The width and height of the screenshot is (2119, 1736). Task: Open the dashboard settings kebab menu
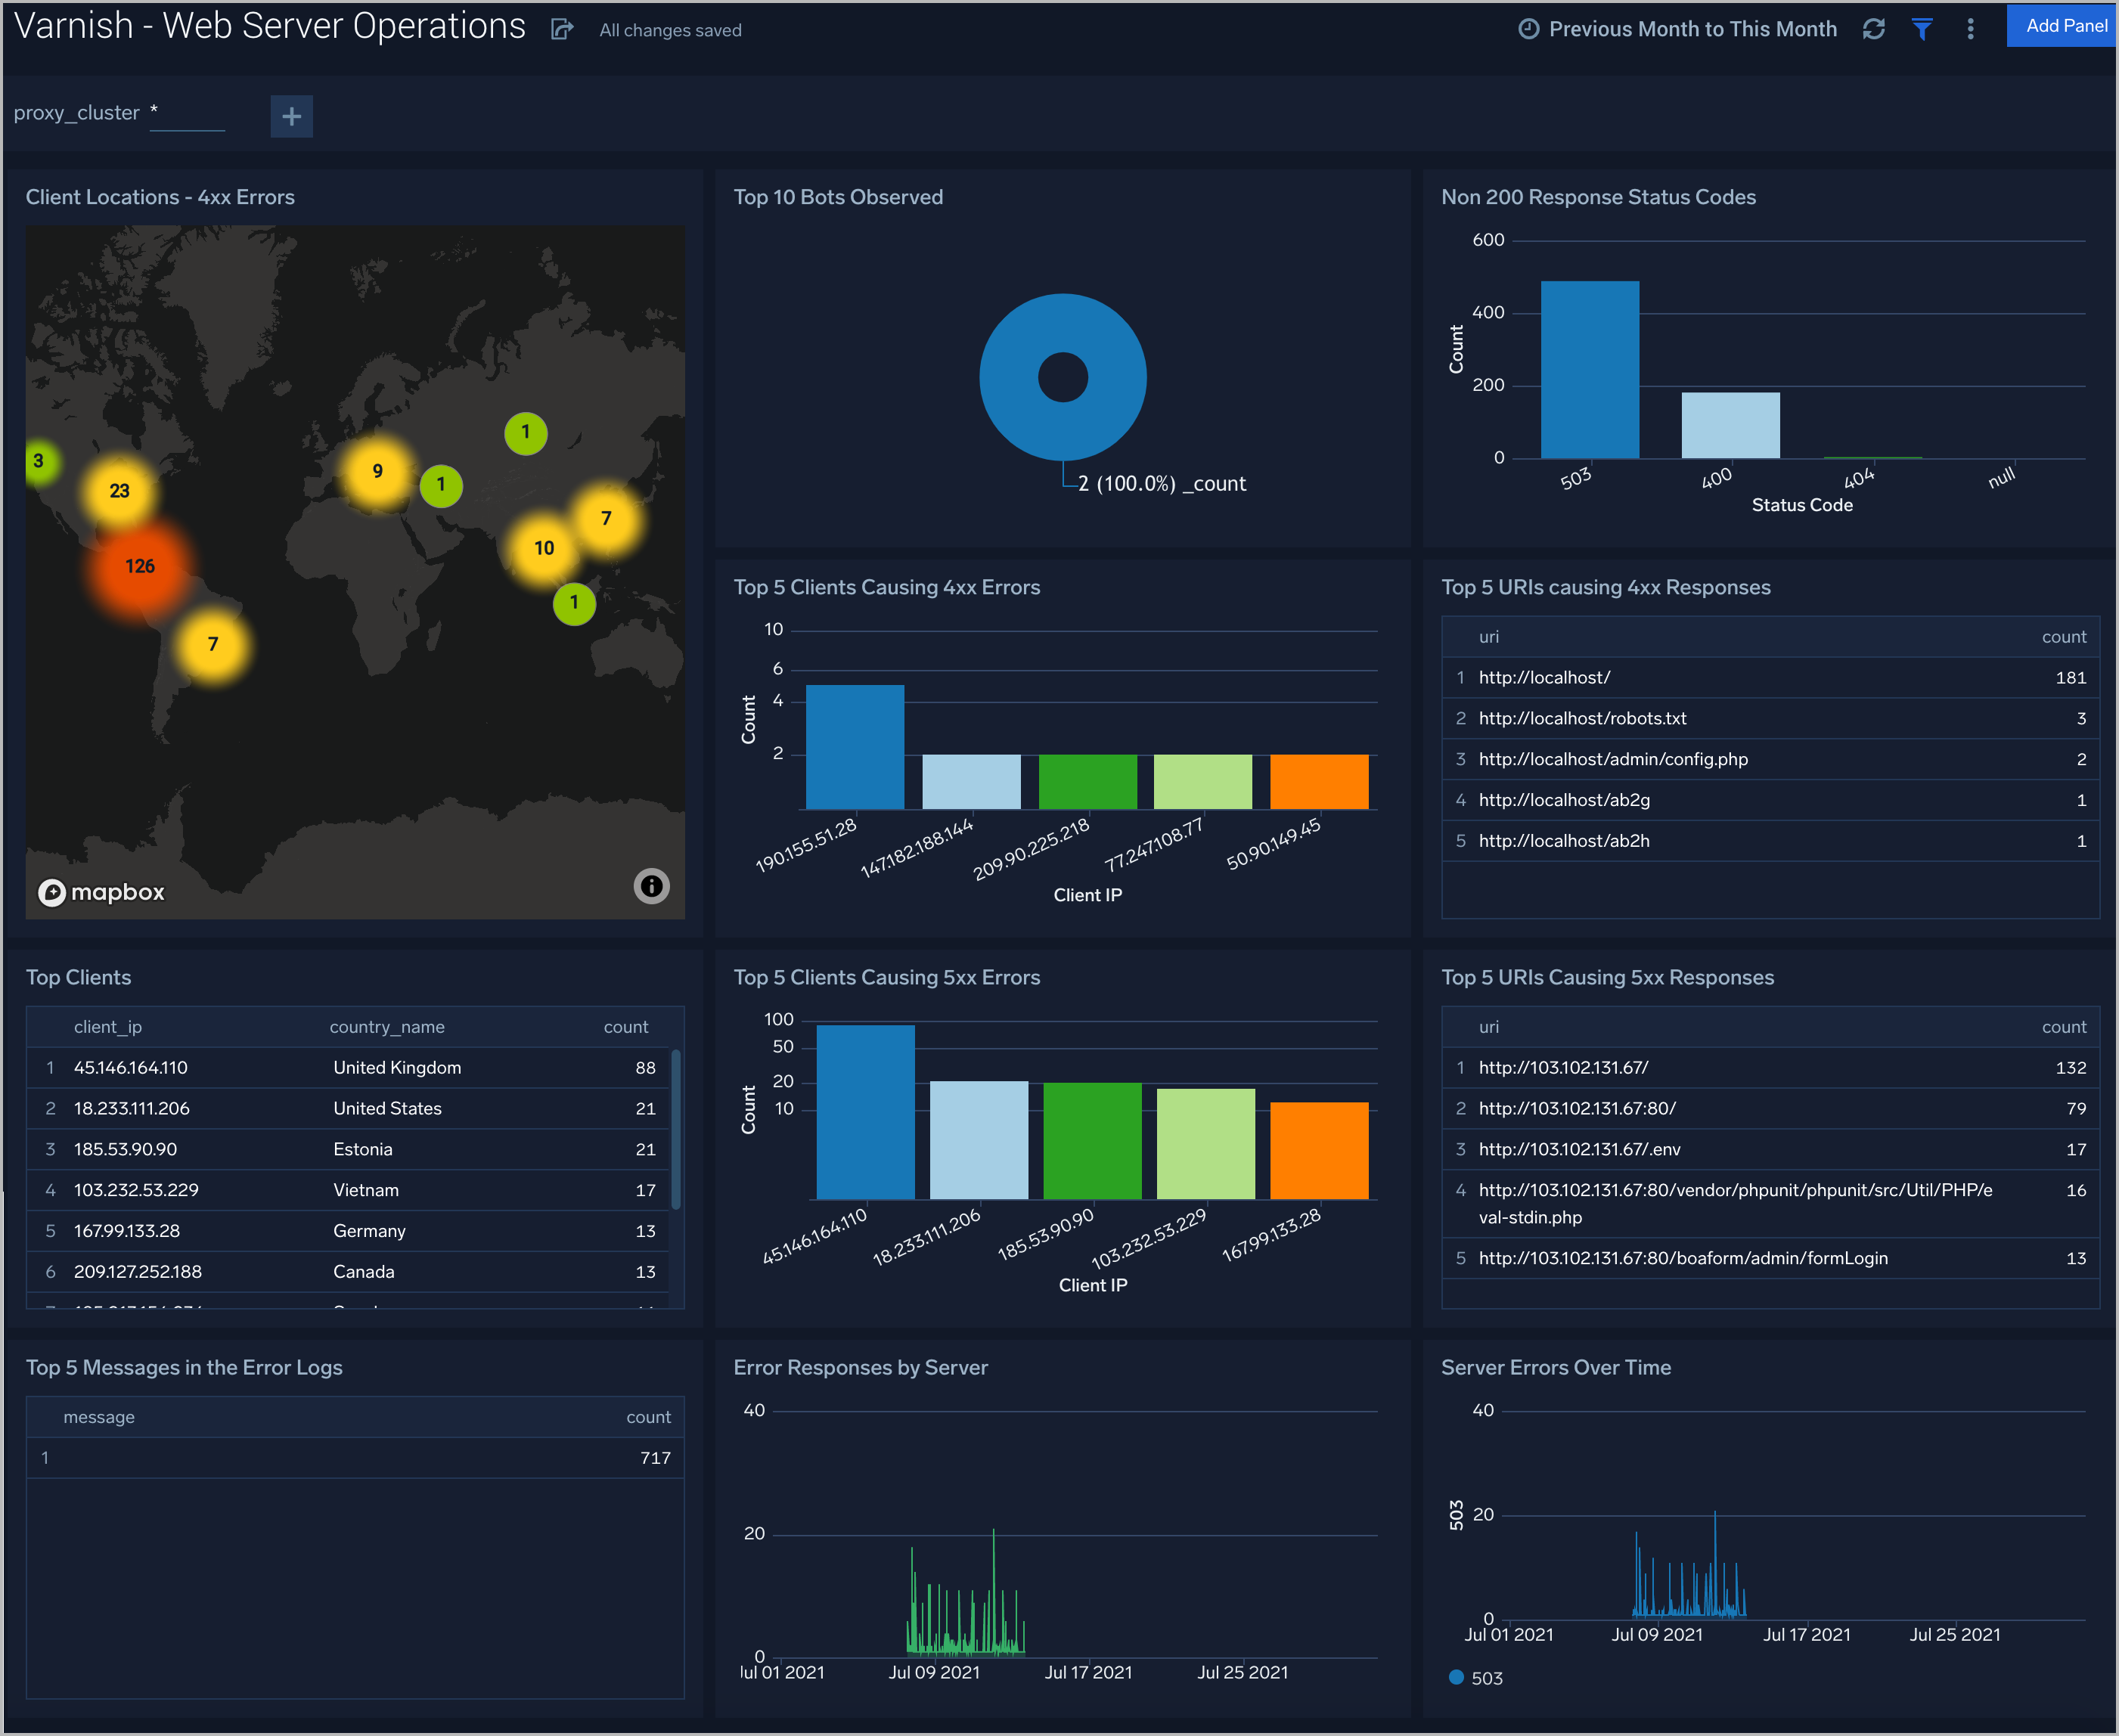pos(1976,26)
